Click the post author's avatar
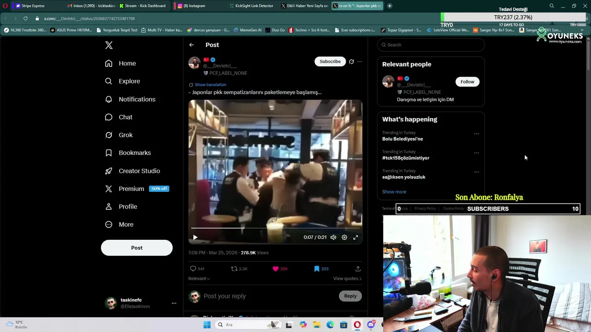Image resolution: width=591 pixels, height=332 pixels. 194,63
